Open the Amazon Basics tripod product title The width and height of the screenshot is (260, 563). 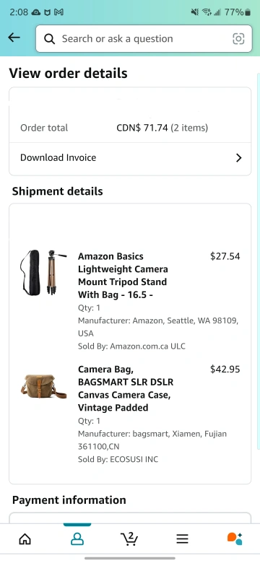click(123, 276)
